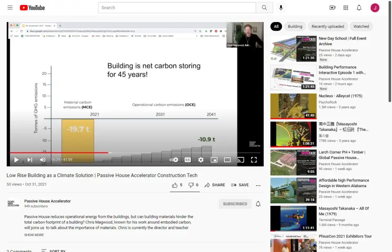Open the hamburger guide menu
This screenshot has height=252, width=392.
[x=10, y=8]
